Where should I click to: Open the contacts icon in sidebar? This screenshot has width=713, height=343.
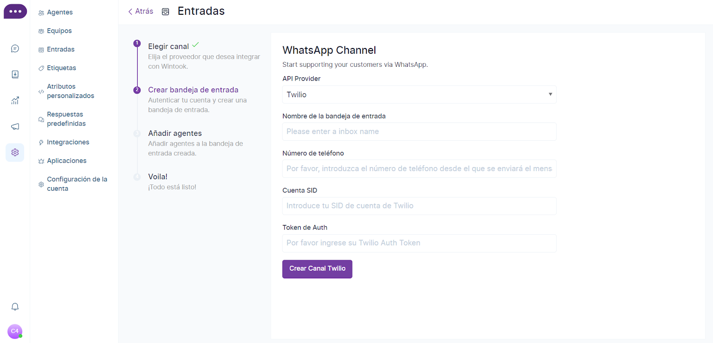pyautogui.click(x=15, y=74)
